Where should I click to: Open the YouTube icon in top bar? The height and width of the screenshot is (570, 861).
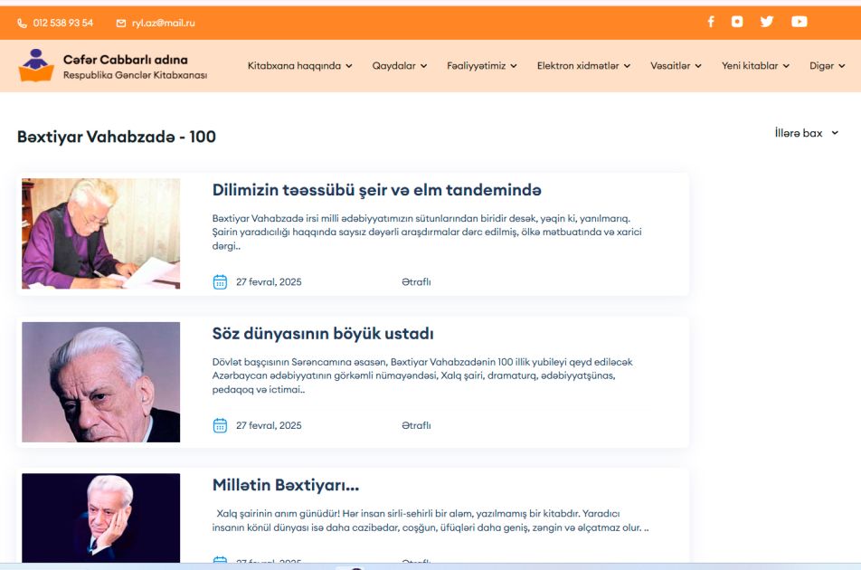[x=799, y=22]
